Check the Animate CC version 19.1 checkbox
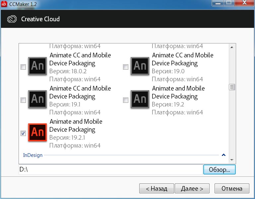Viewport: 255px width, 199px height. (23, 100)
